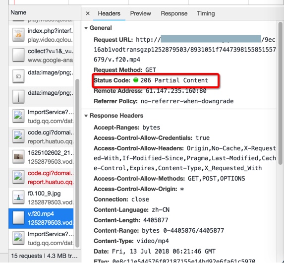Click the no-referrer-when-downgrade policy value
Image resolution: width=284 pixels, height=263 pixels.
(187, 101)
